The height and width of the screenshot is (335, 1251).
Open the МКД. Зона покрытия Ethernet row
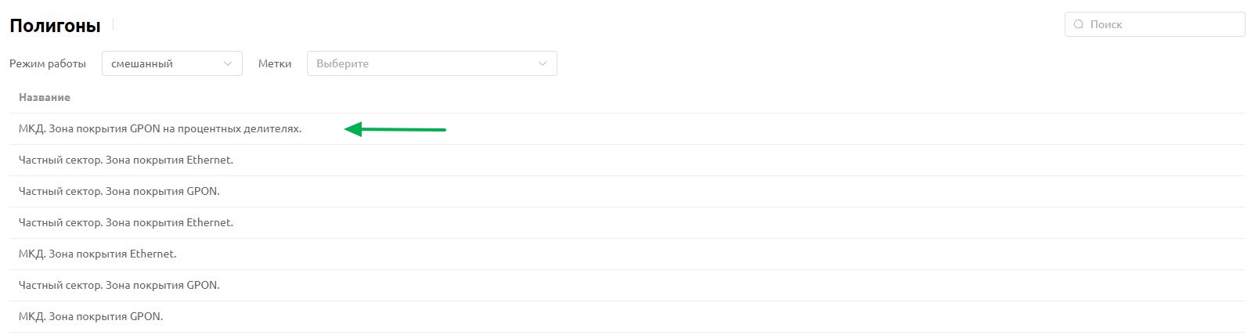(626, 254)
